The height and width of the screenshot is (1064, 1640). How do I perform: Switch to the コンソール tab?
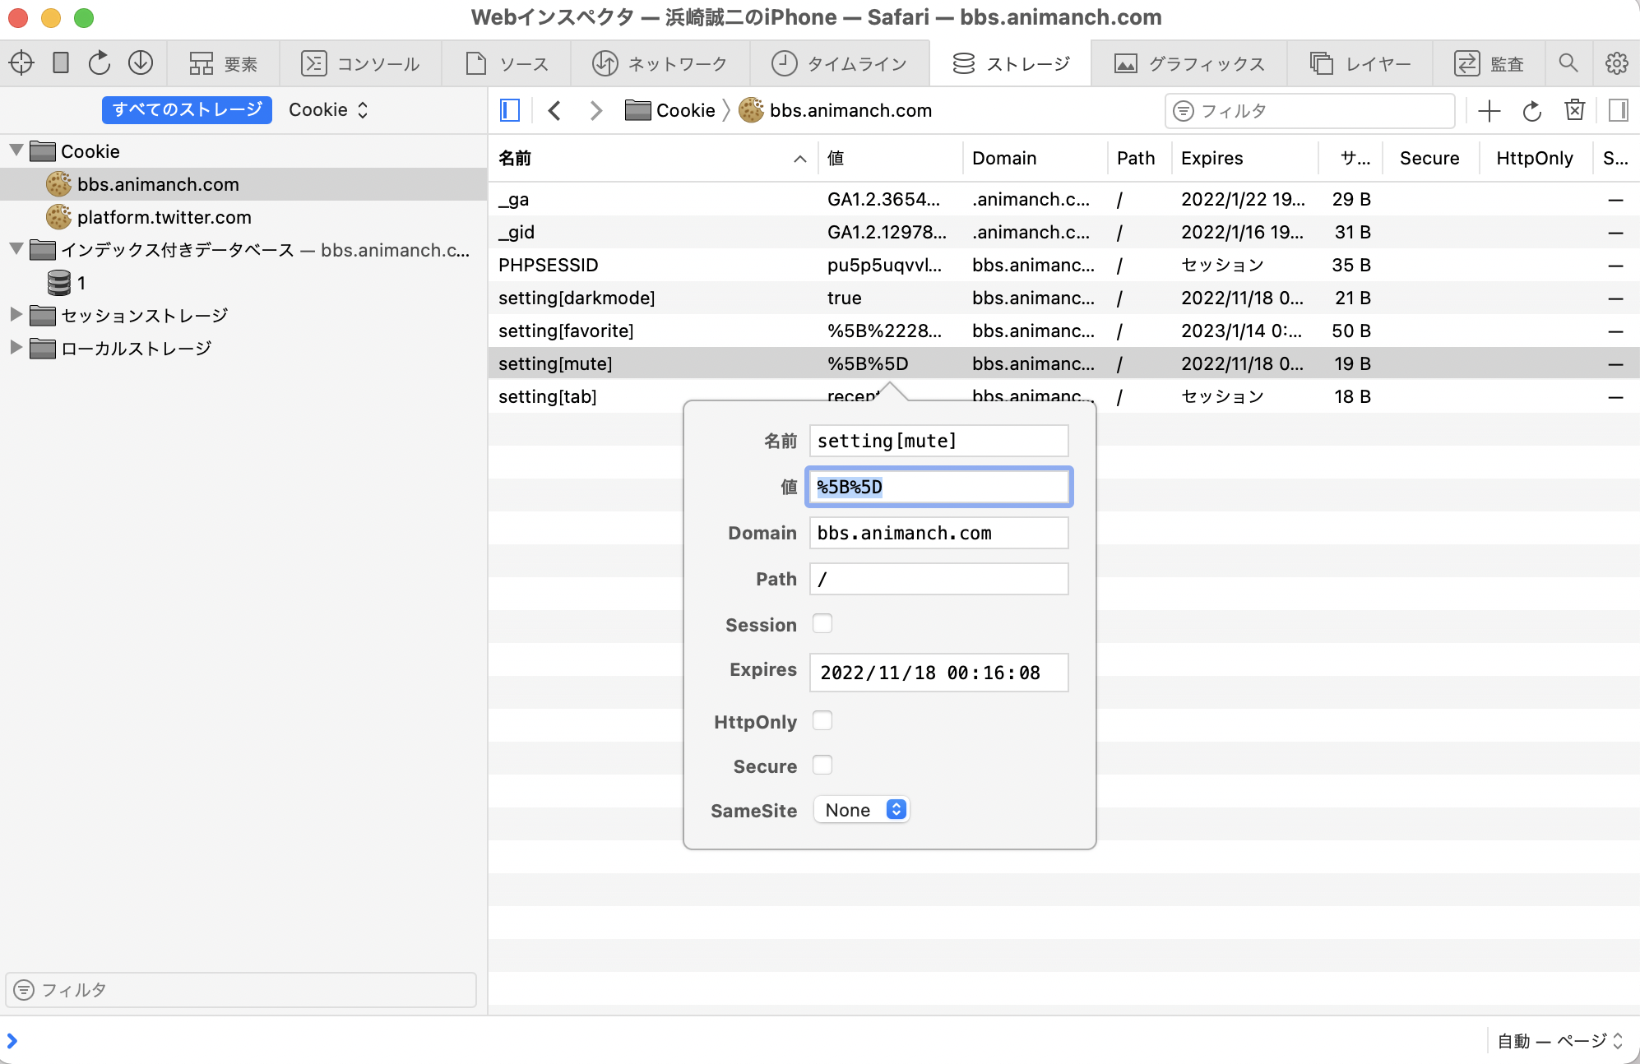(361, 63)
